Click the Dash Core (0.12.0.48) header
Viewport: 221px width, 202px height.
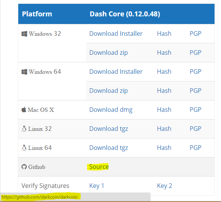125,14
